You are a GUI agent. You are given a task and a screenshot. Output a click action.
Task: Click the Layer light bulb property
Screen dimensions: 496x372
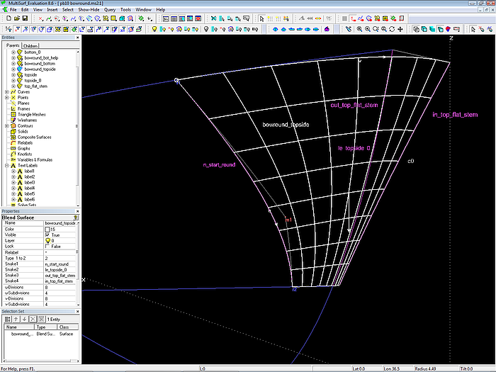pyautogui.click(x=47, y=240)
